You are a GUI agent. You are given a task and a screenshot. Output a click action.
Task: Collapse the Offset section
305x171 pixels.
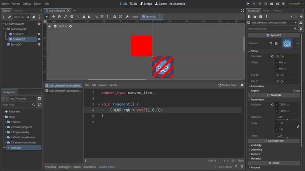(x=254, y=51)
